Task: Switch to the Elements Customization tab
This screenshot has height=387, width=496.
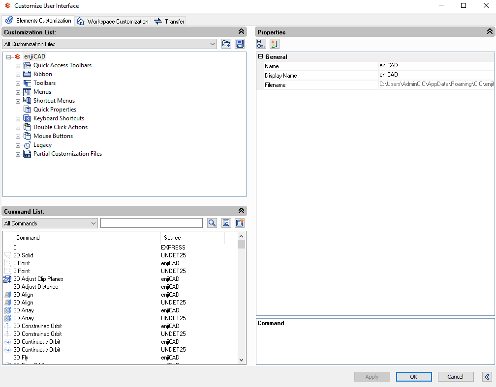Action: point(38,21)
